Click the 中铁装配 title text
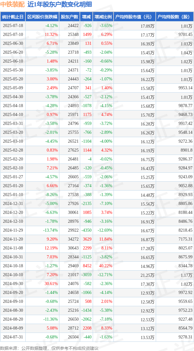The image size is (194, 351). [x=13, y=5]
